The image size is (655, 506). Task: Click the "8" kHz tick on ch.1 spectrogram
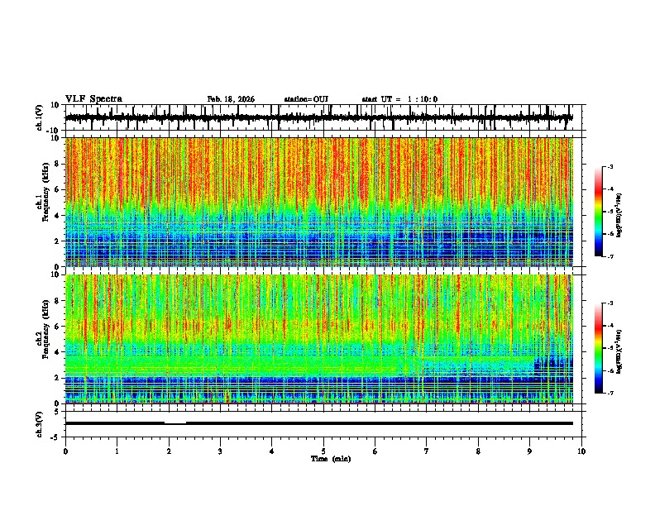[x=58, y=164]
